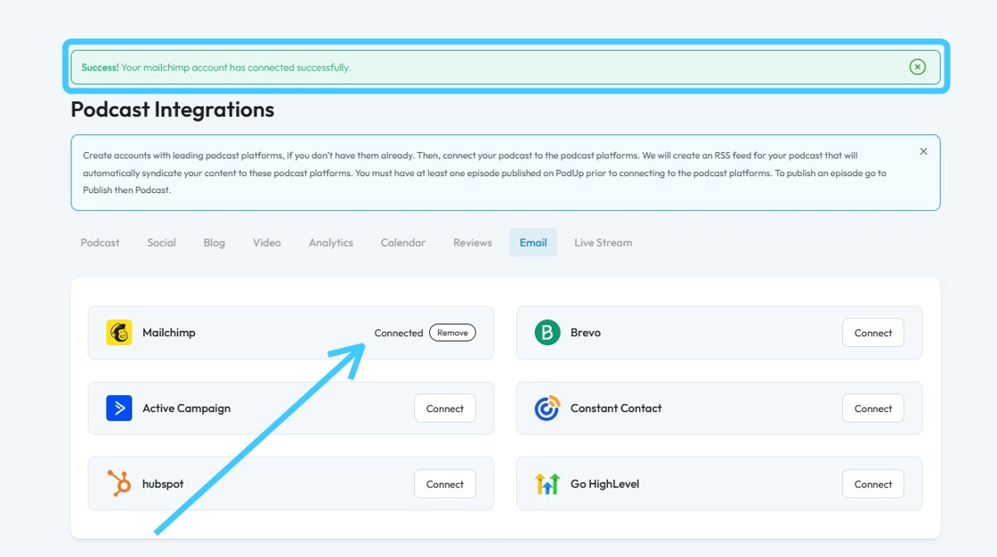
Task: Connect Active Campaign
Action: coord(444,408)
